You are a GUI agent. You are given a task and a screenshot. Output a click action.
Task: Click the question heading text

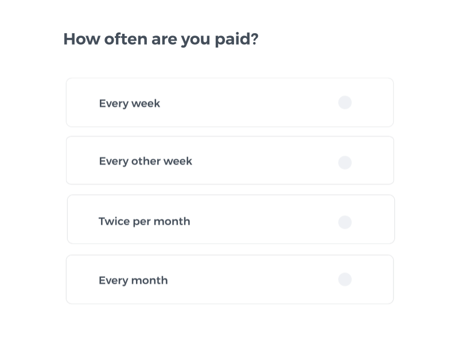161,39
